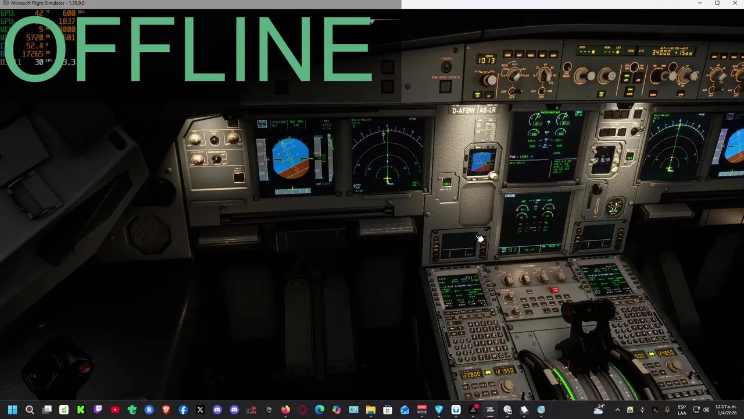Toggle captain's FD flight director button

point(478,94)
